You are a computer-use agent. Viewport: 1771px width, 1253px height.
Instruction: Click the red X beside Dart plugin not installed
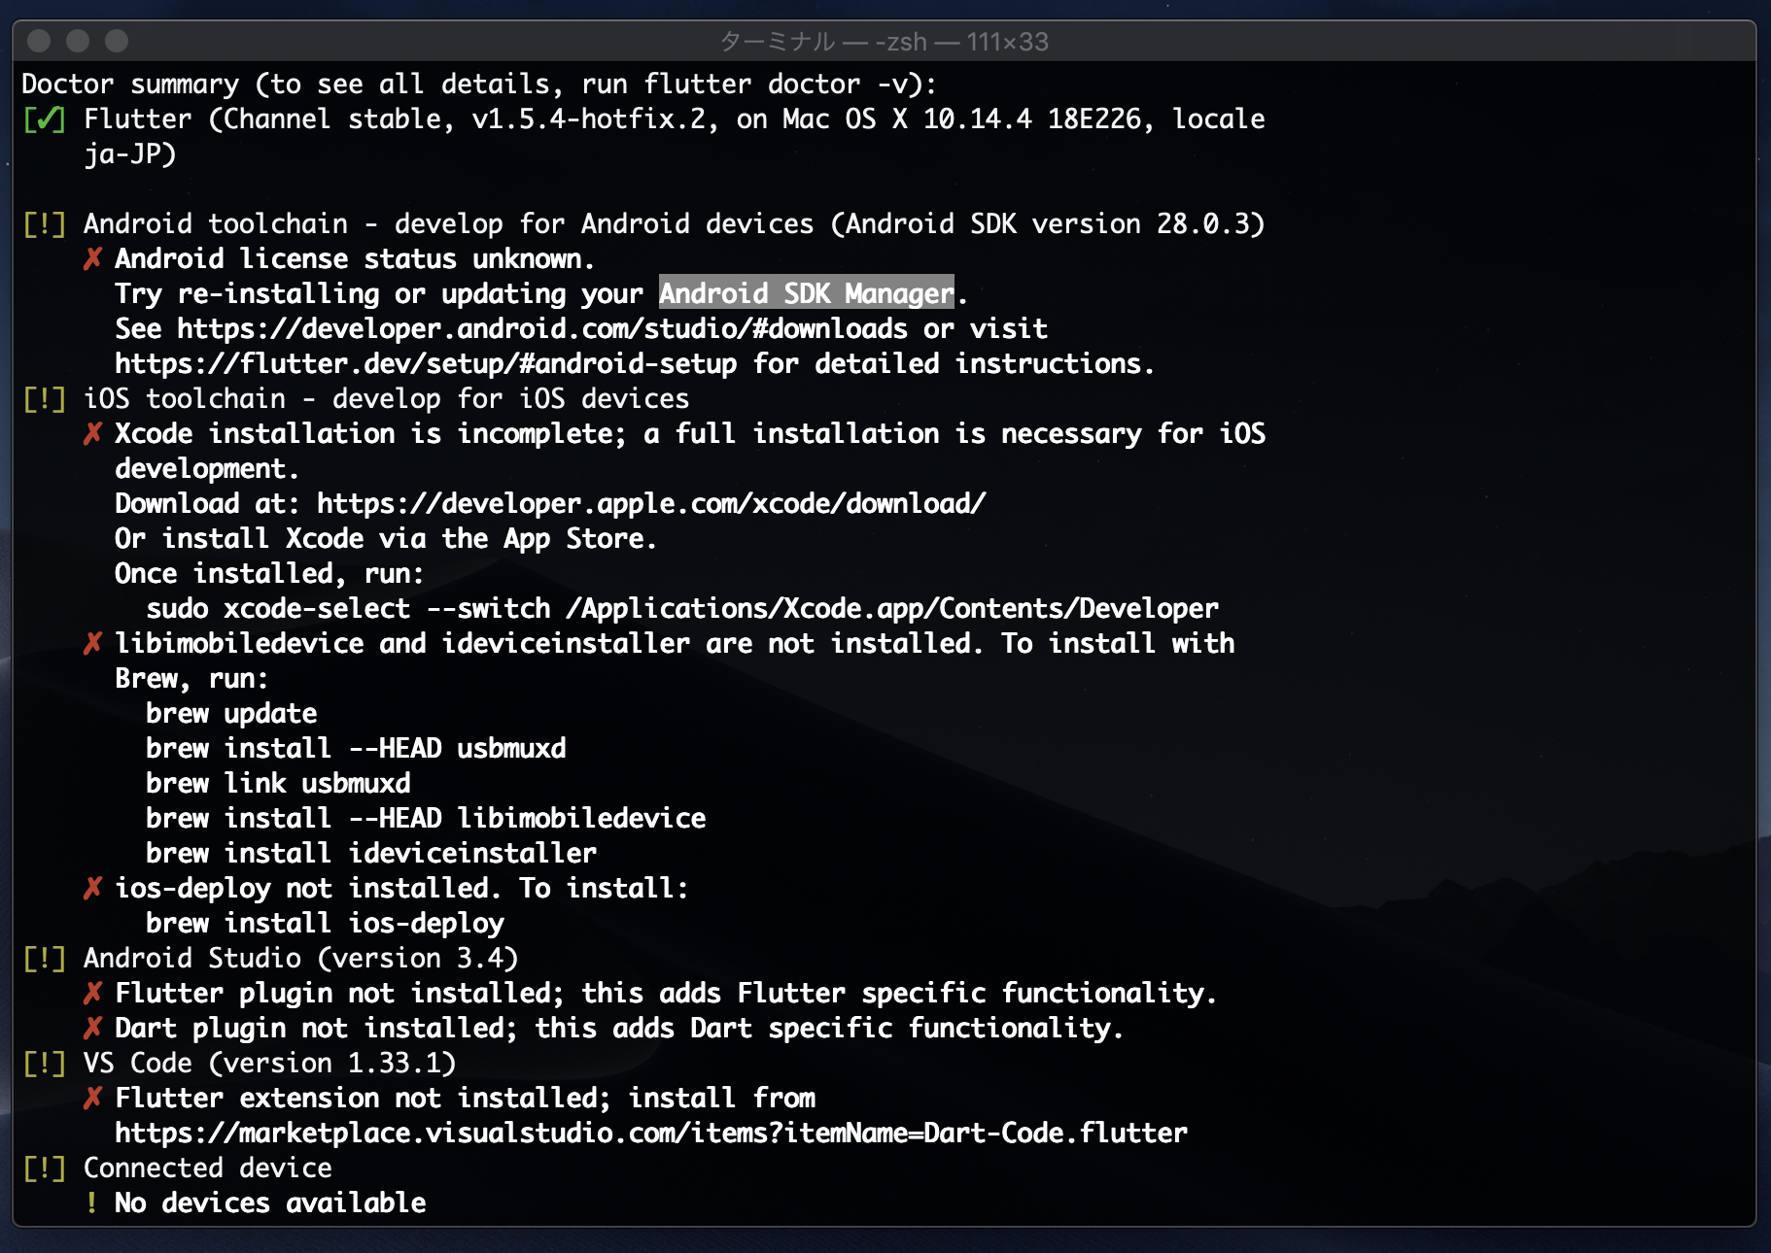click(x=92, y=1029)
